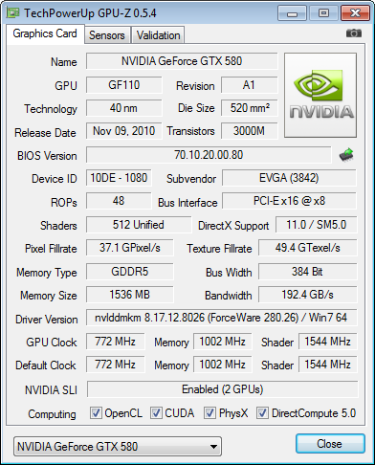Open the Validation tab
Screen dimensions: 375x465
(x=159, y=35)
